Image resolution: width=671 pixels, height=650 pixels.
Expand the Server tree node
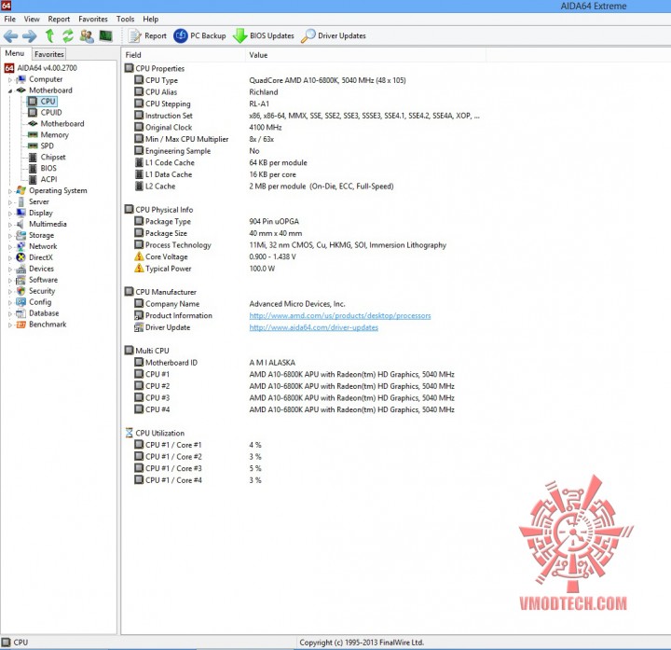point(10,202)
